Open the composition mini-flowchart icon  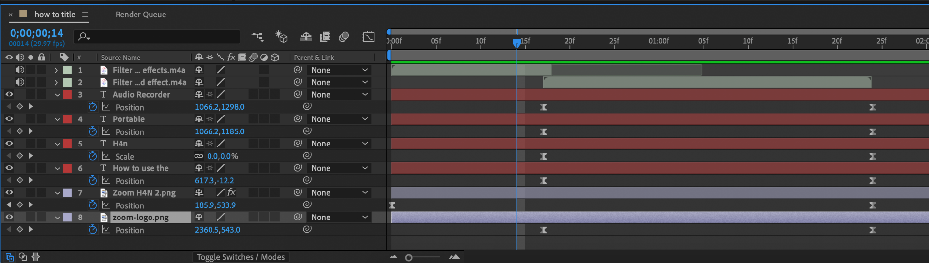point(257,37)
